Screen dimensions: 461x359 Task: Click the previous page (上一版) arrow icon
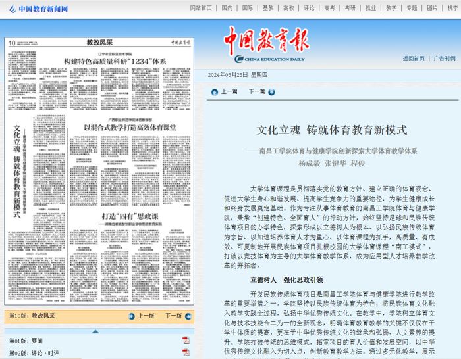(132, 316)
